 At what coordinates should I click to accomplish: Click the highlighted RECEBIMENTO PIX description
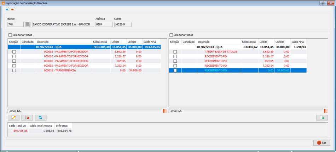216,71
